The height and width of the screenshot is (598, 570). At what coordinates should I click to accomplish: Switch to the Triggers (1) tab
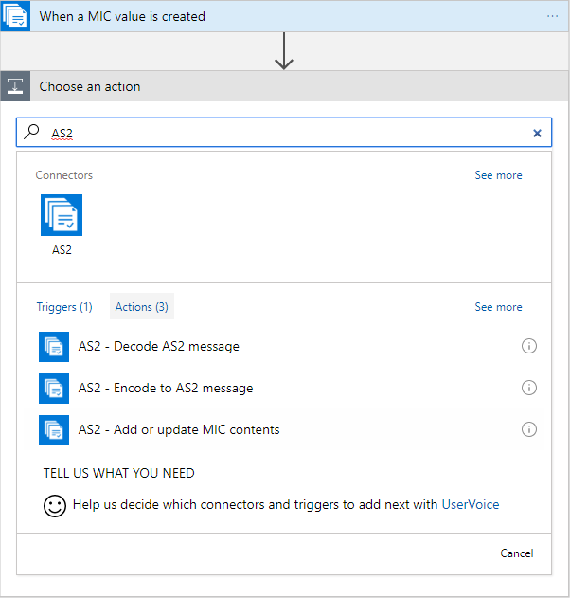coord(64,307)
